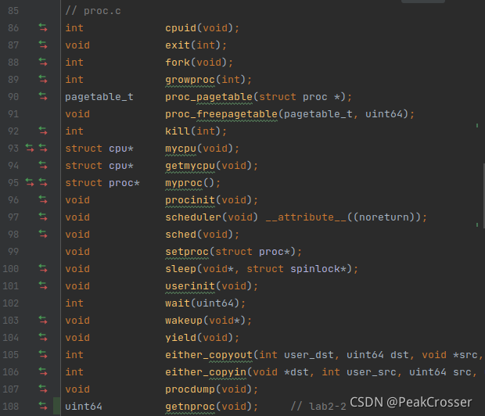
Task: Click the setproc function name
Action: (x=187, y=252)
